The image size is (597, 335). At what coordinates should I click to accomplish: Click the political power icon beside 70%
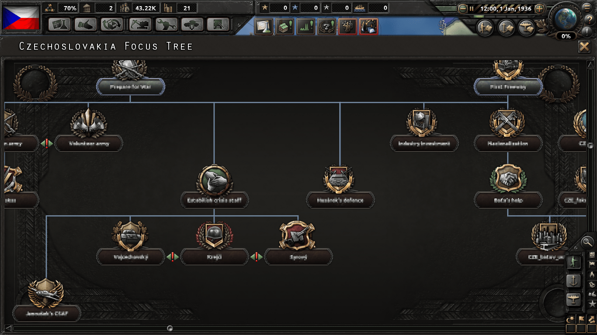50,8
